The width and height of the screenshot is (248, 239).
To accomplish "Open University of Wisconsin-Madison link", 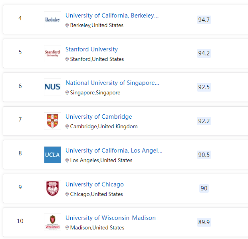I will pyautogui.click(x=111, y=218).
